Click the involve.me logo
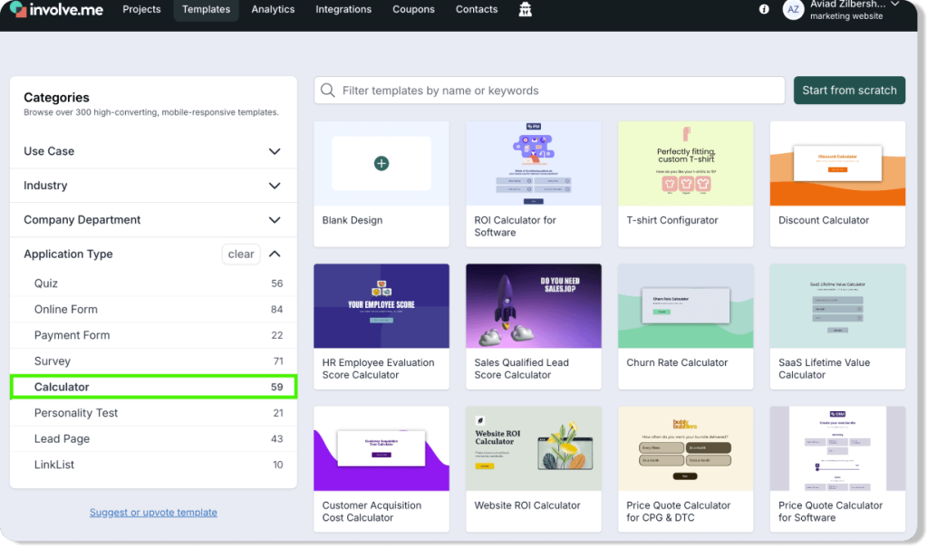This screenshot has width=928, height=547. point(57,9)
